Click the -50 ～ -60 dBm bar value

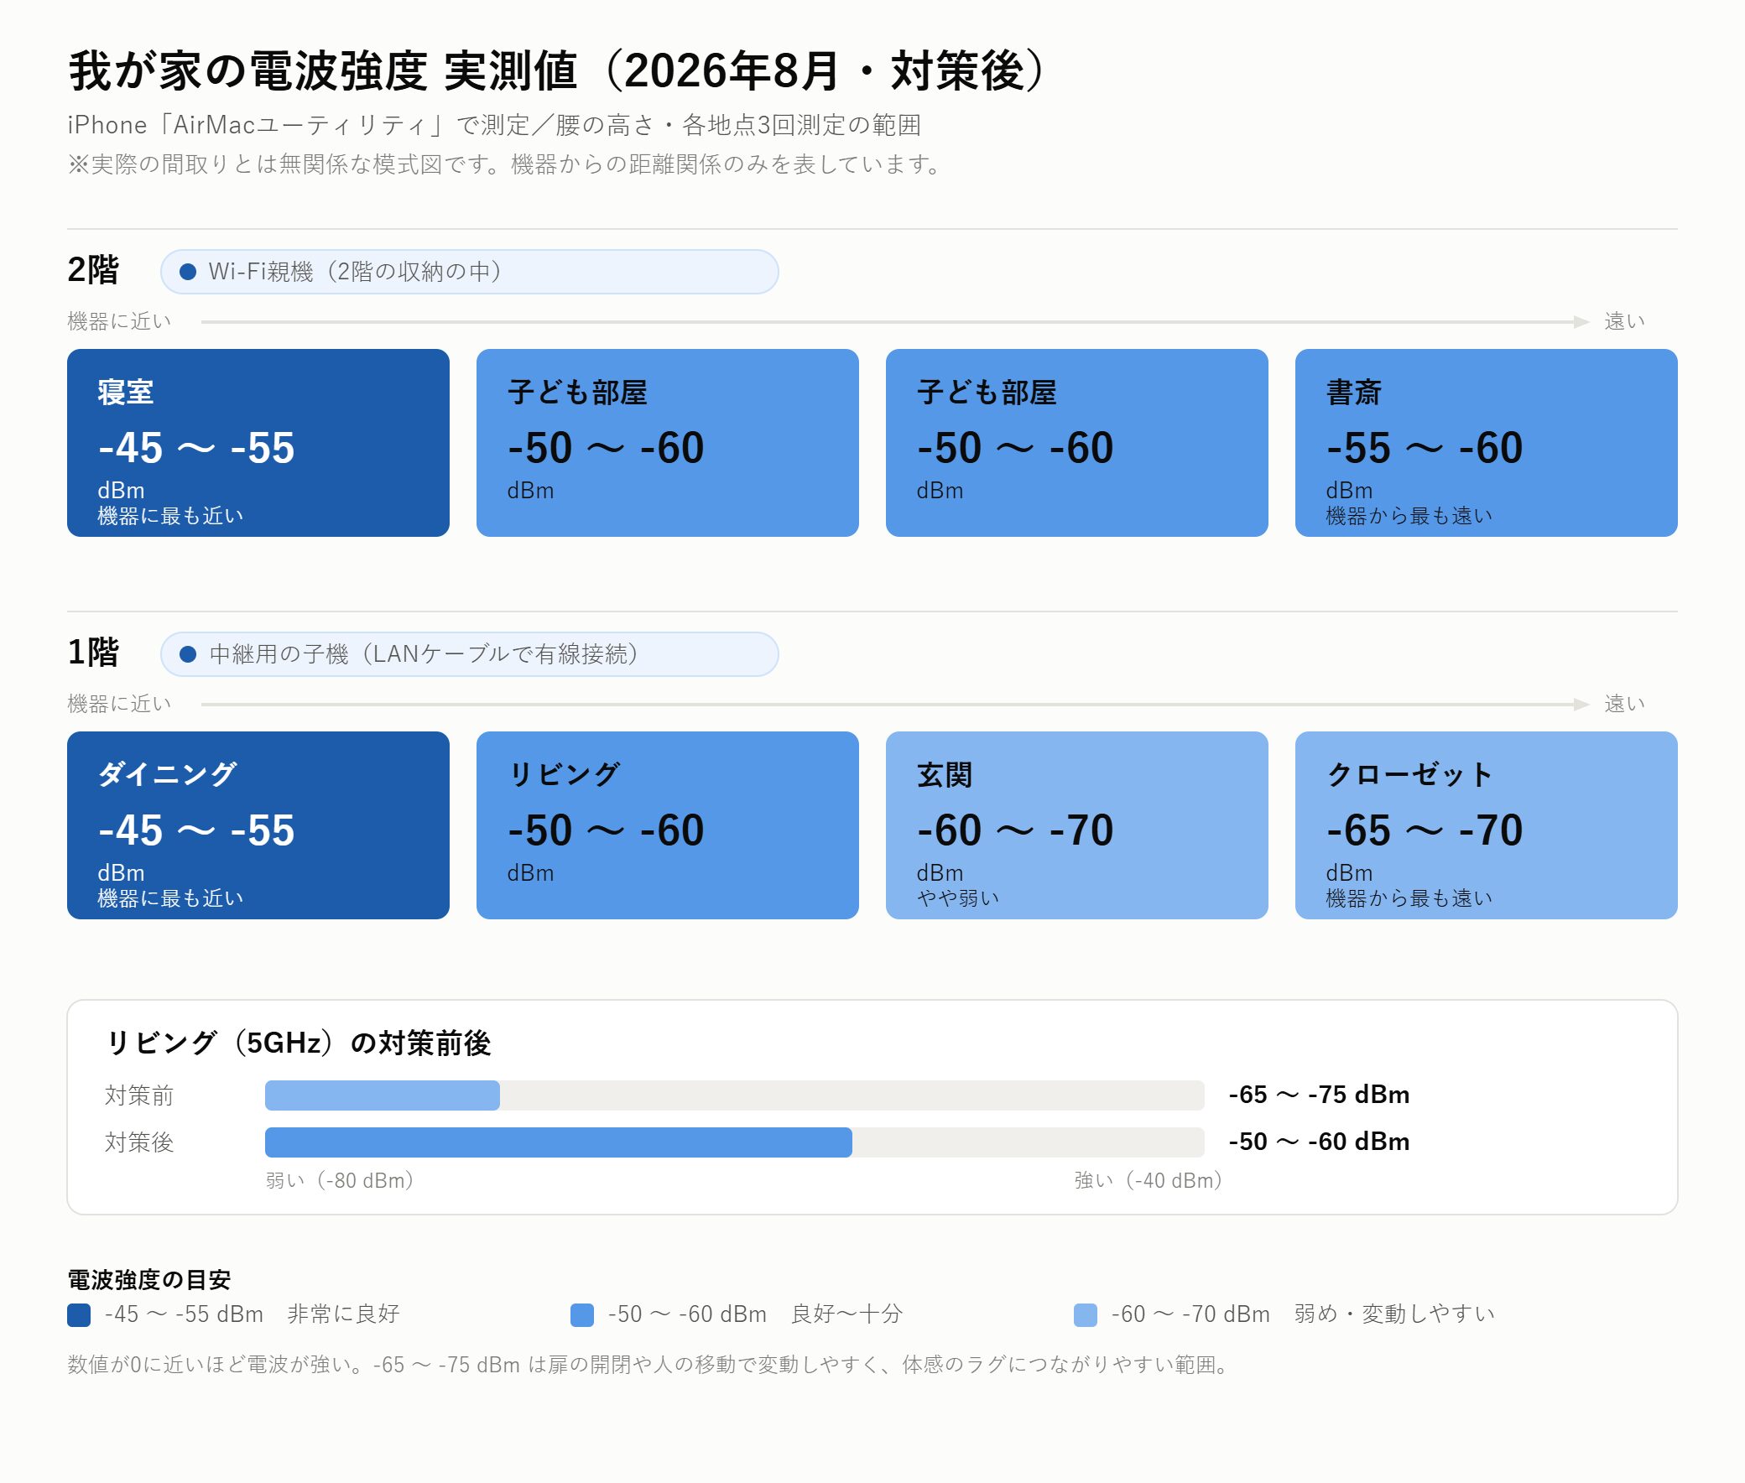1319,1142
